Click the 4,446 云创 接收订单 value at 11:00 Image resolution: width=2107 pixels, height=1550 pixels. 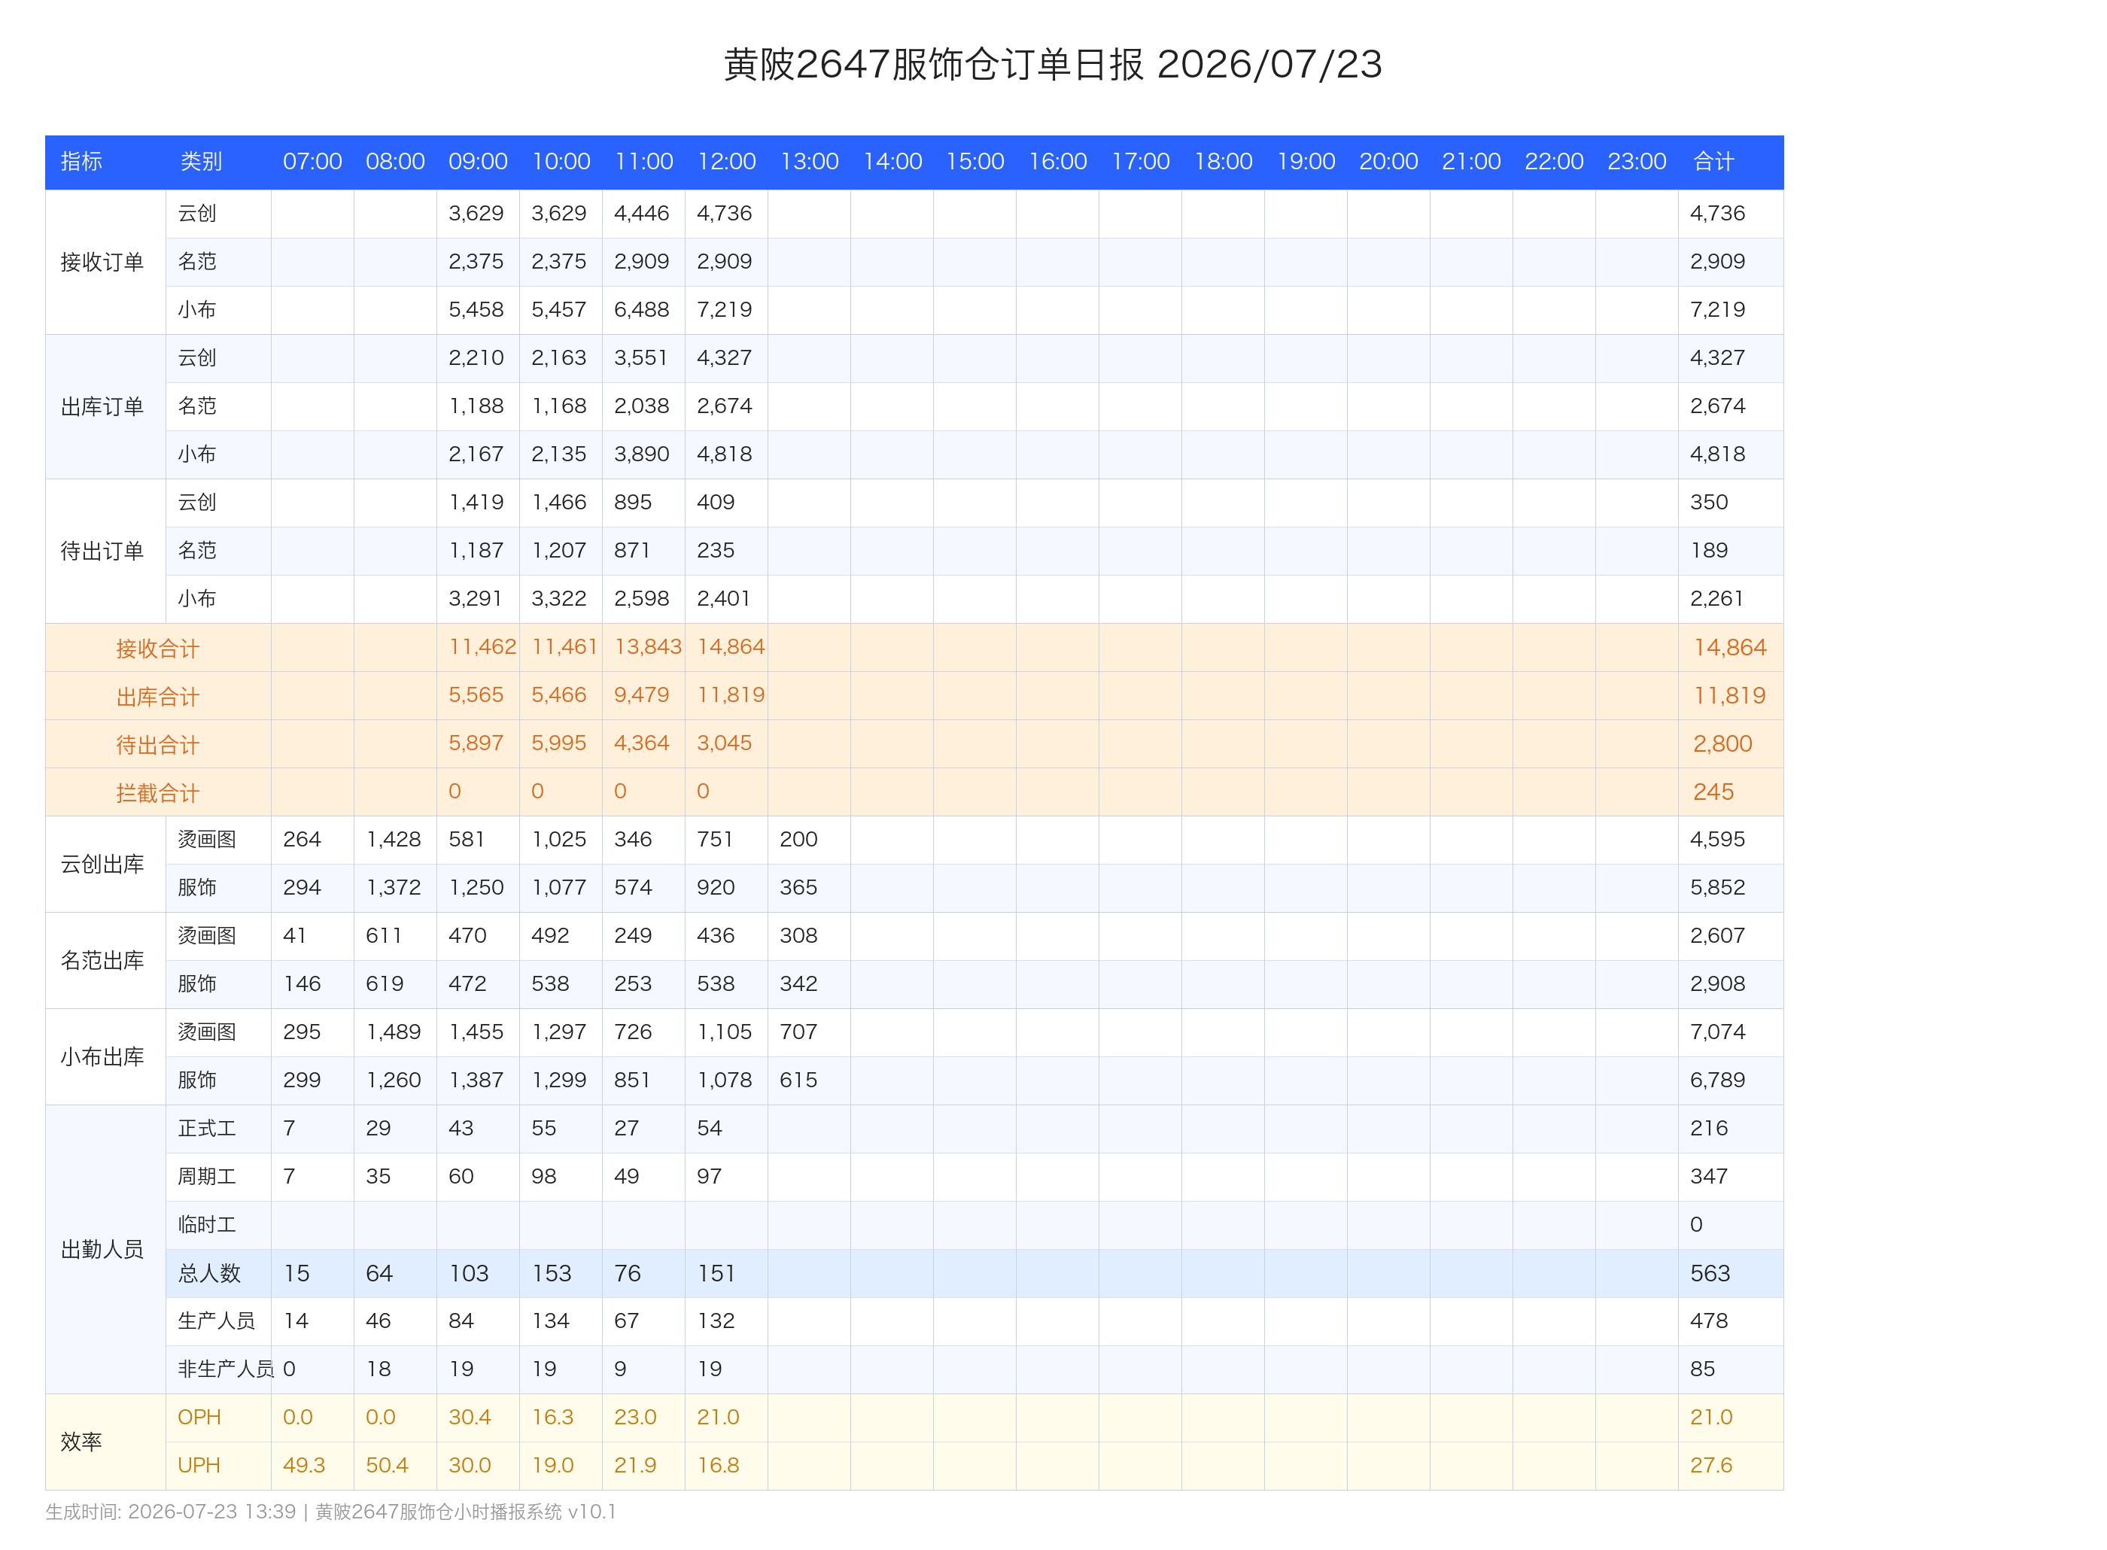[x=642, y=213]
